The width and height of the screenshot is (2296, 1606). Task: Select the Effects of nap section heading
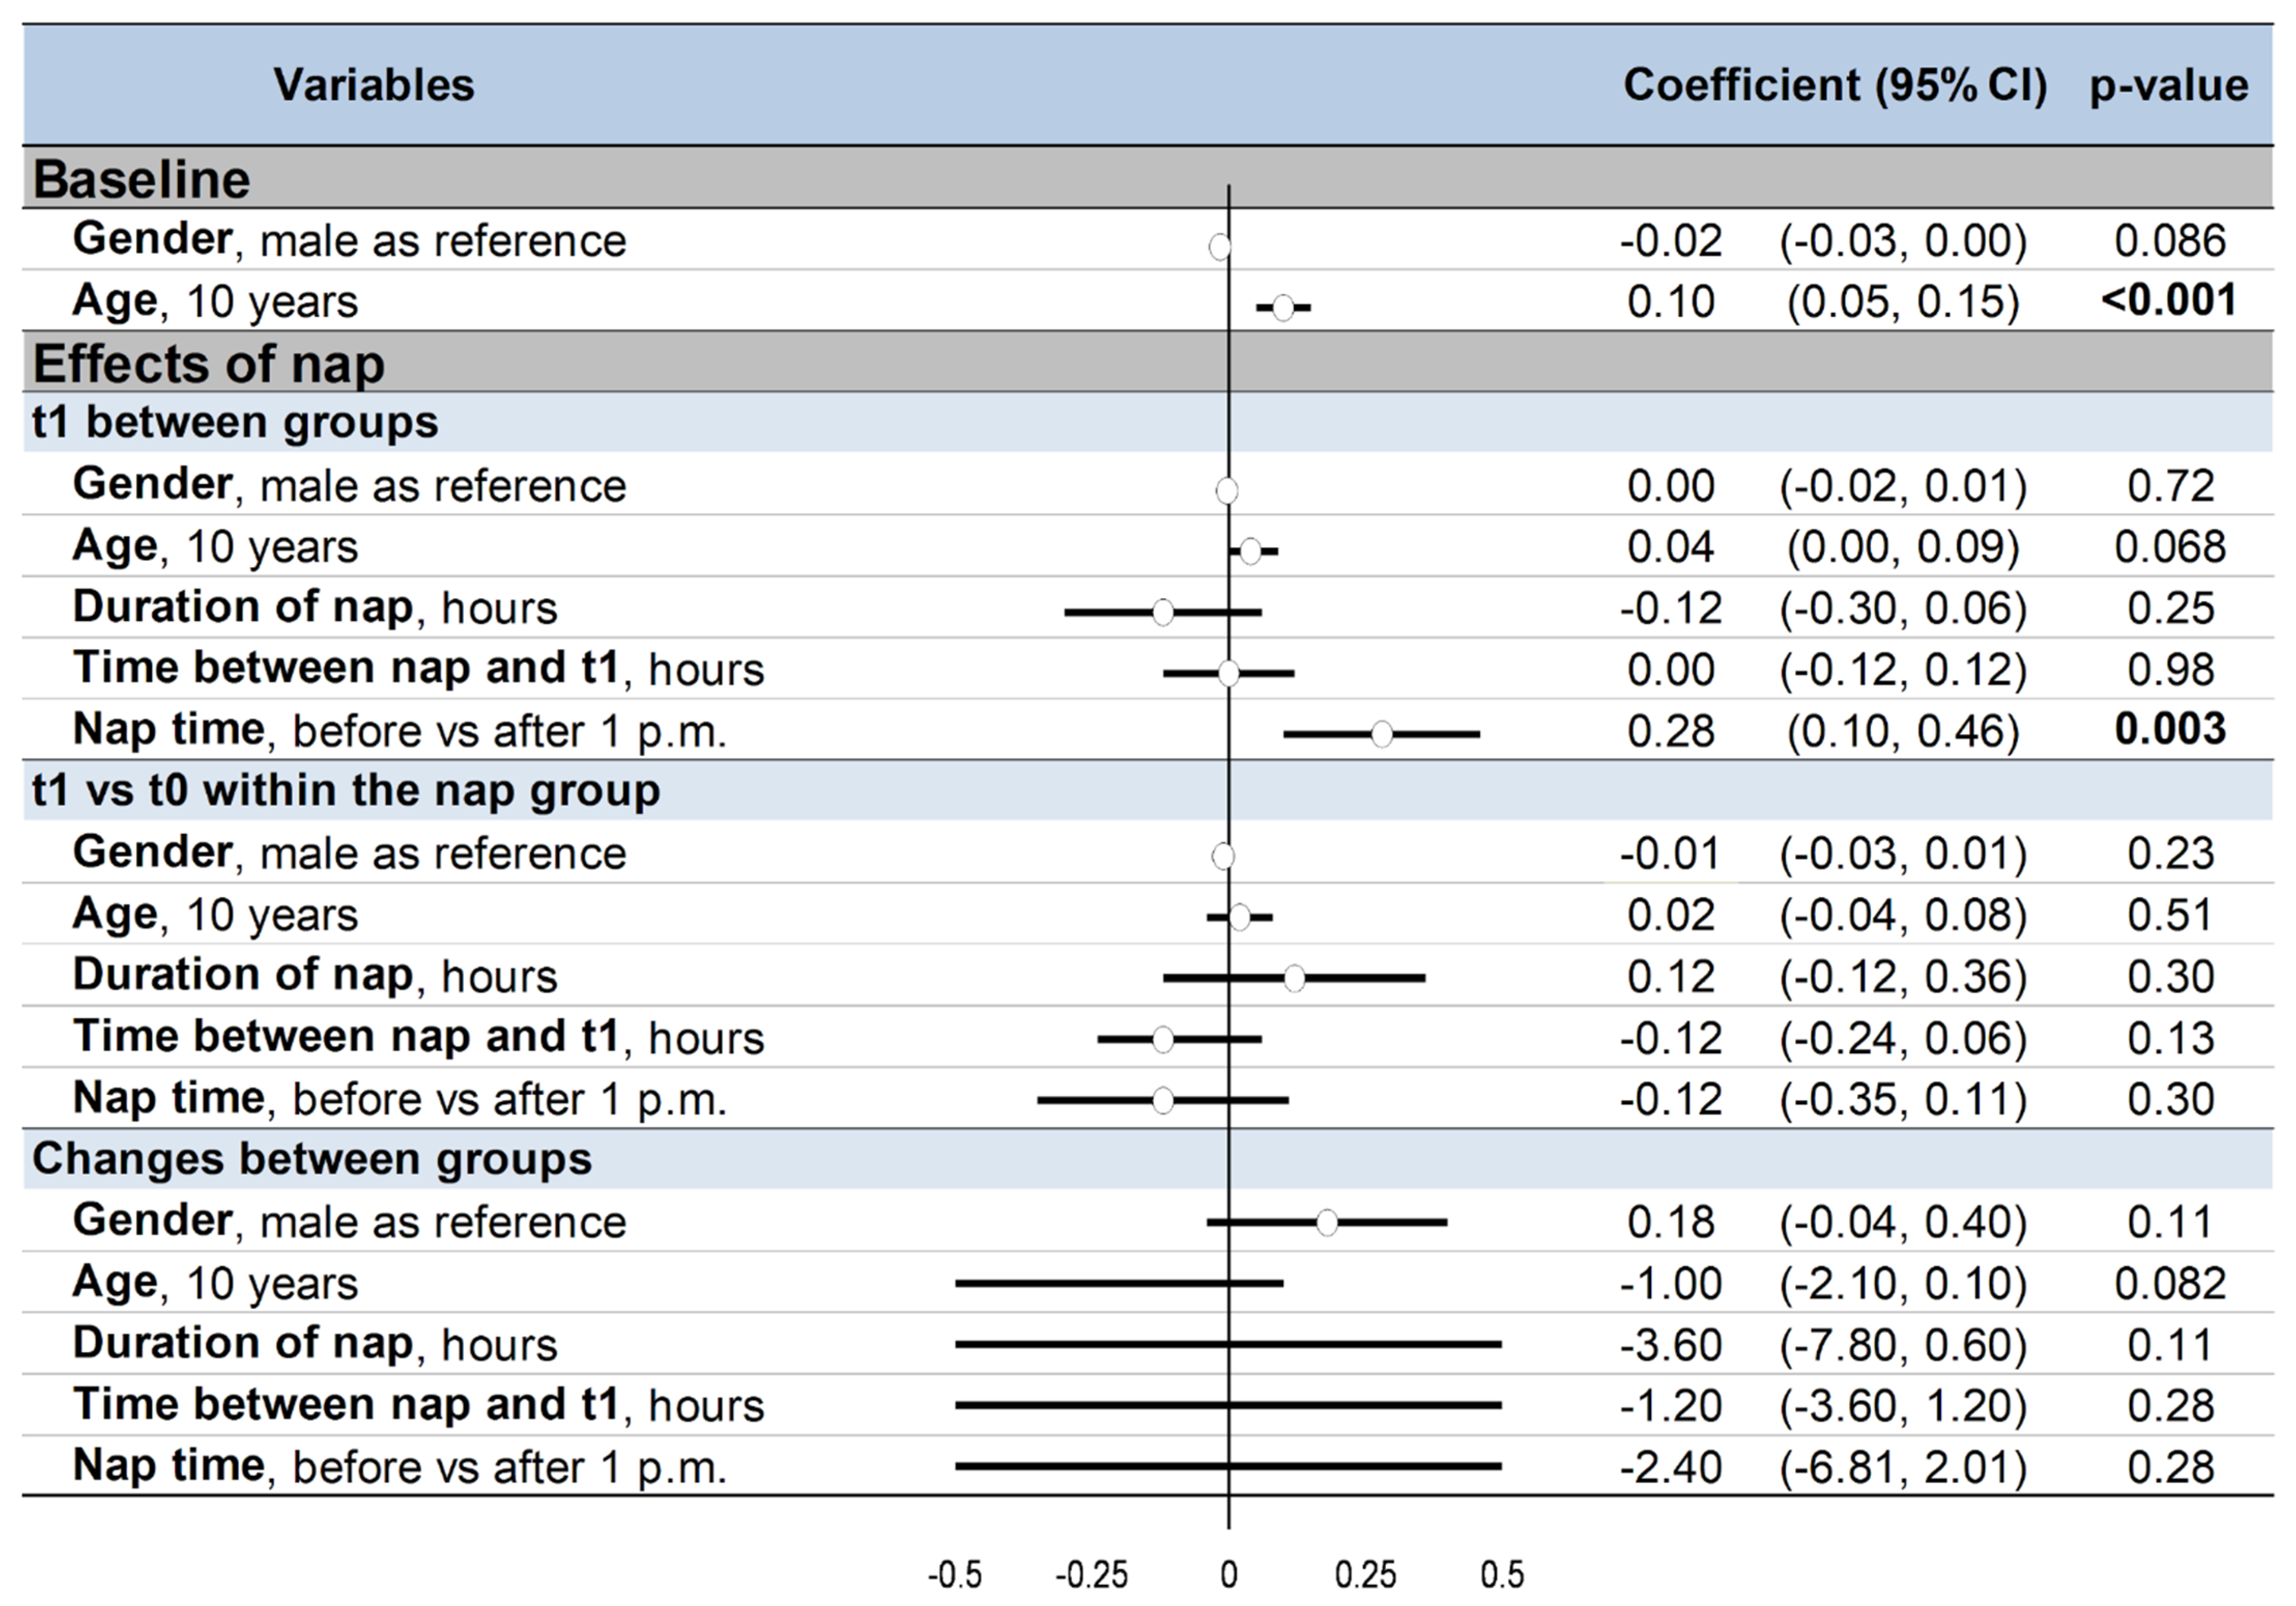209,363
